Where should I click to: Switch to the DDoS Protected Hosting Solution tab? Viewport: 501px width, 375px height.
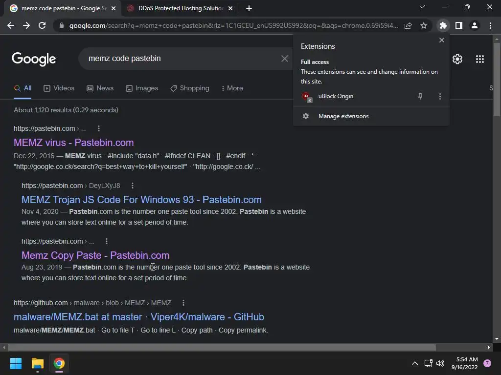tap(181, 8)
